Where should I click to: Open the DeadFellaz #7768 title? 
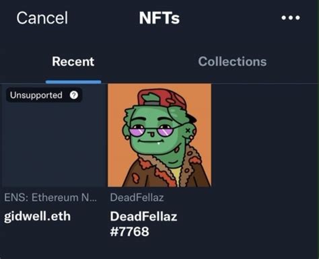point(143,224)
